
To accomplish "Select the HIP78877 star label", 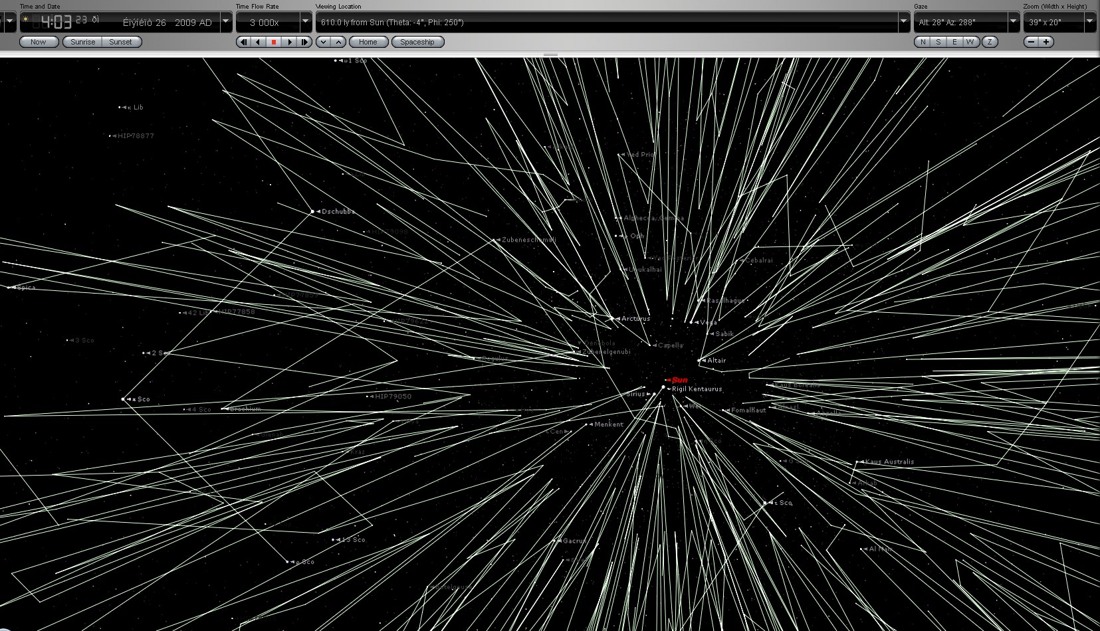I will coord(136,136).
